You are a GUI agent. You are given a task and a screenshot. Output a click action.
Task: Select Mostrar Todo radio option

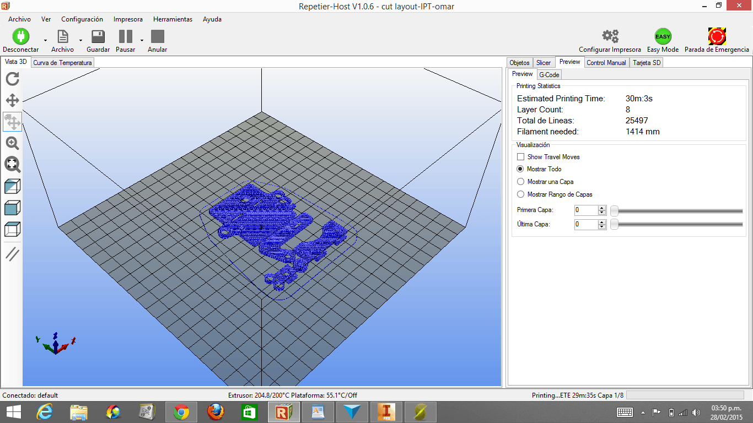[520, 169]
